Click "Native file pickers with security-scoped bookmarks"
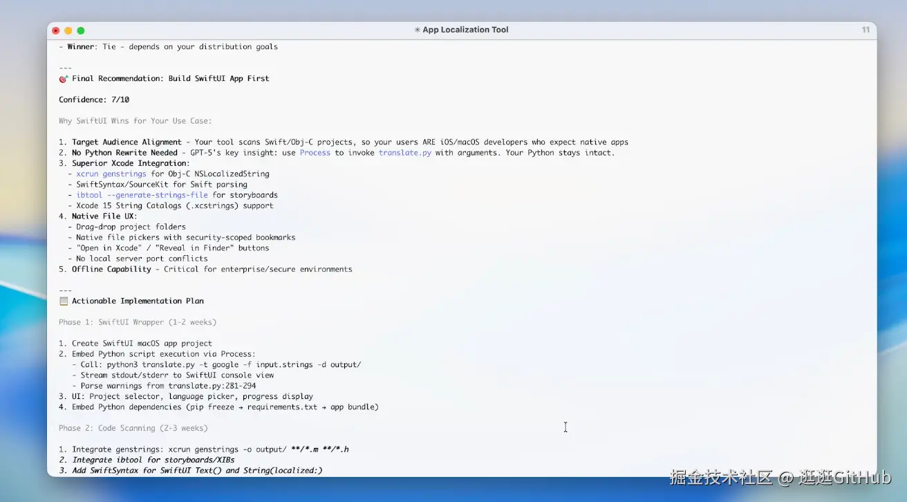Image resolution: width=907 pixels, height=502 pixels. 186,238
